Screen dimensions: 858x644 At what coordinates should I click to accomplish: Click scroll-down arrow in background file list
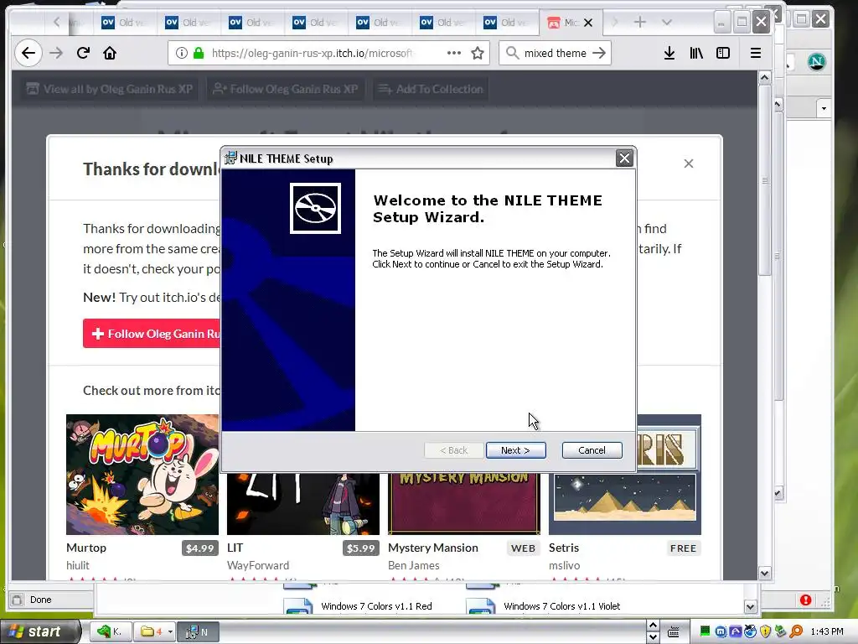(x=750, y=607)
